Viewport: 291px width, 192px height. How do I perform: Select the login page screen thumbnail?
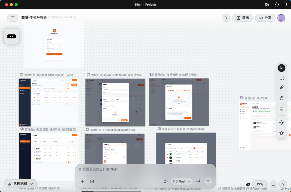click(54, 44)
